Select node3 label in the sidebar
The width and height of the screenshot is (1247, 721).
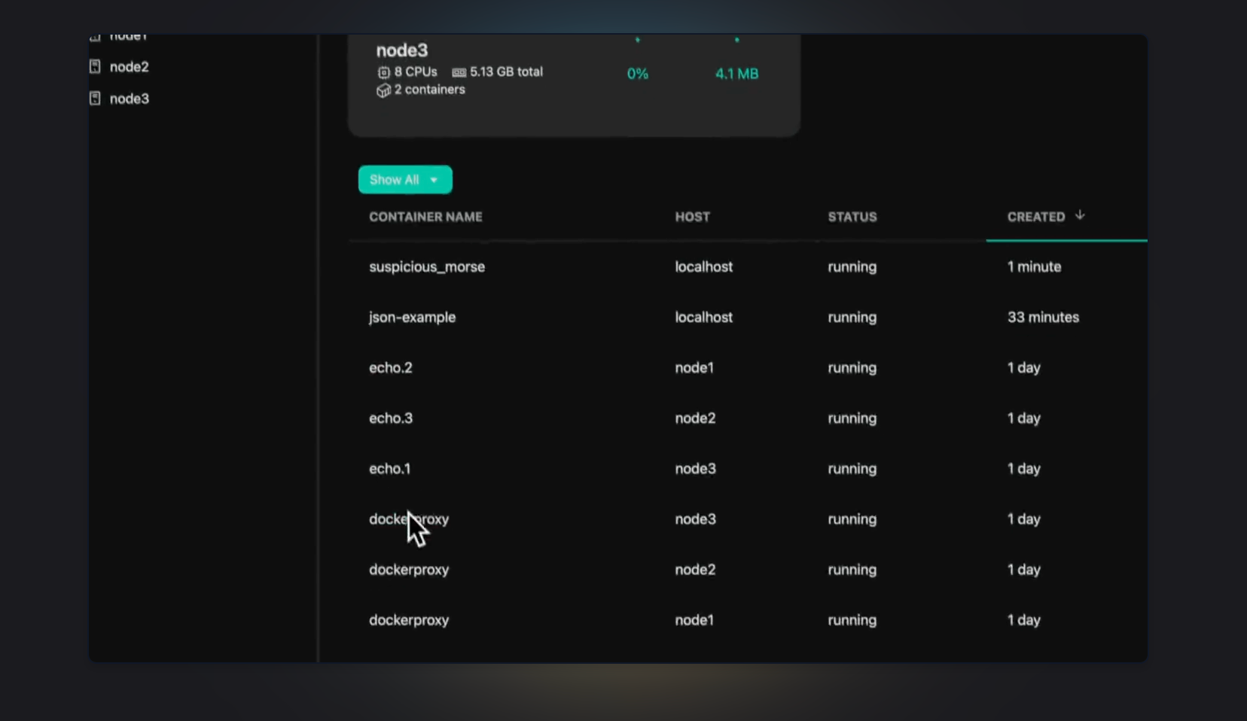point(129,98)
